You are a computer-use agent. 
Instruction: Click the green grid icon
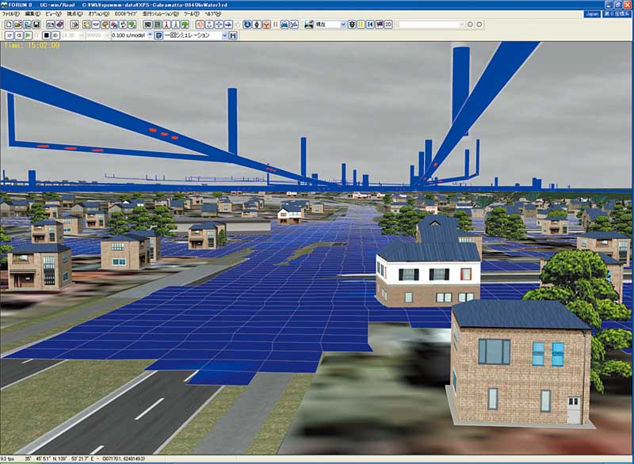[x=157, y=25]
